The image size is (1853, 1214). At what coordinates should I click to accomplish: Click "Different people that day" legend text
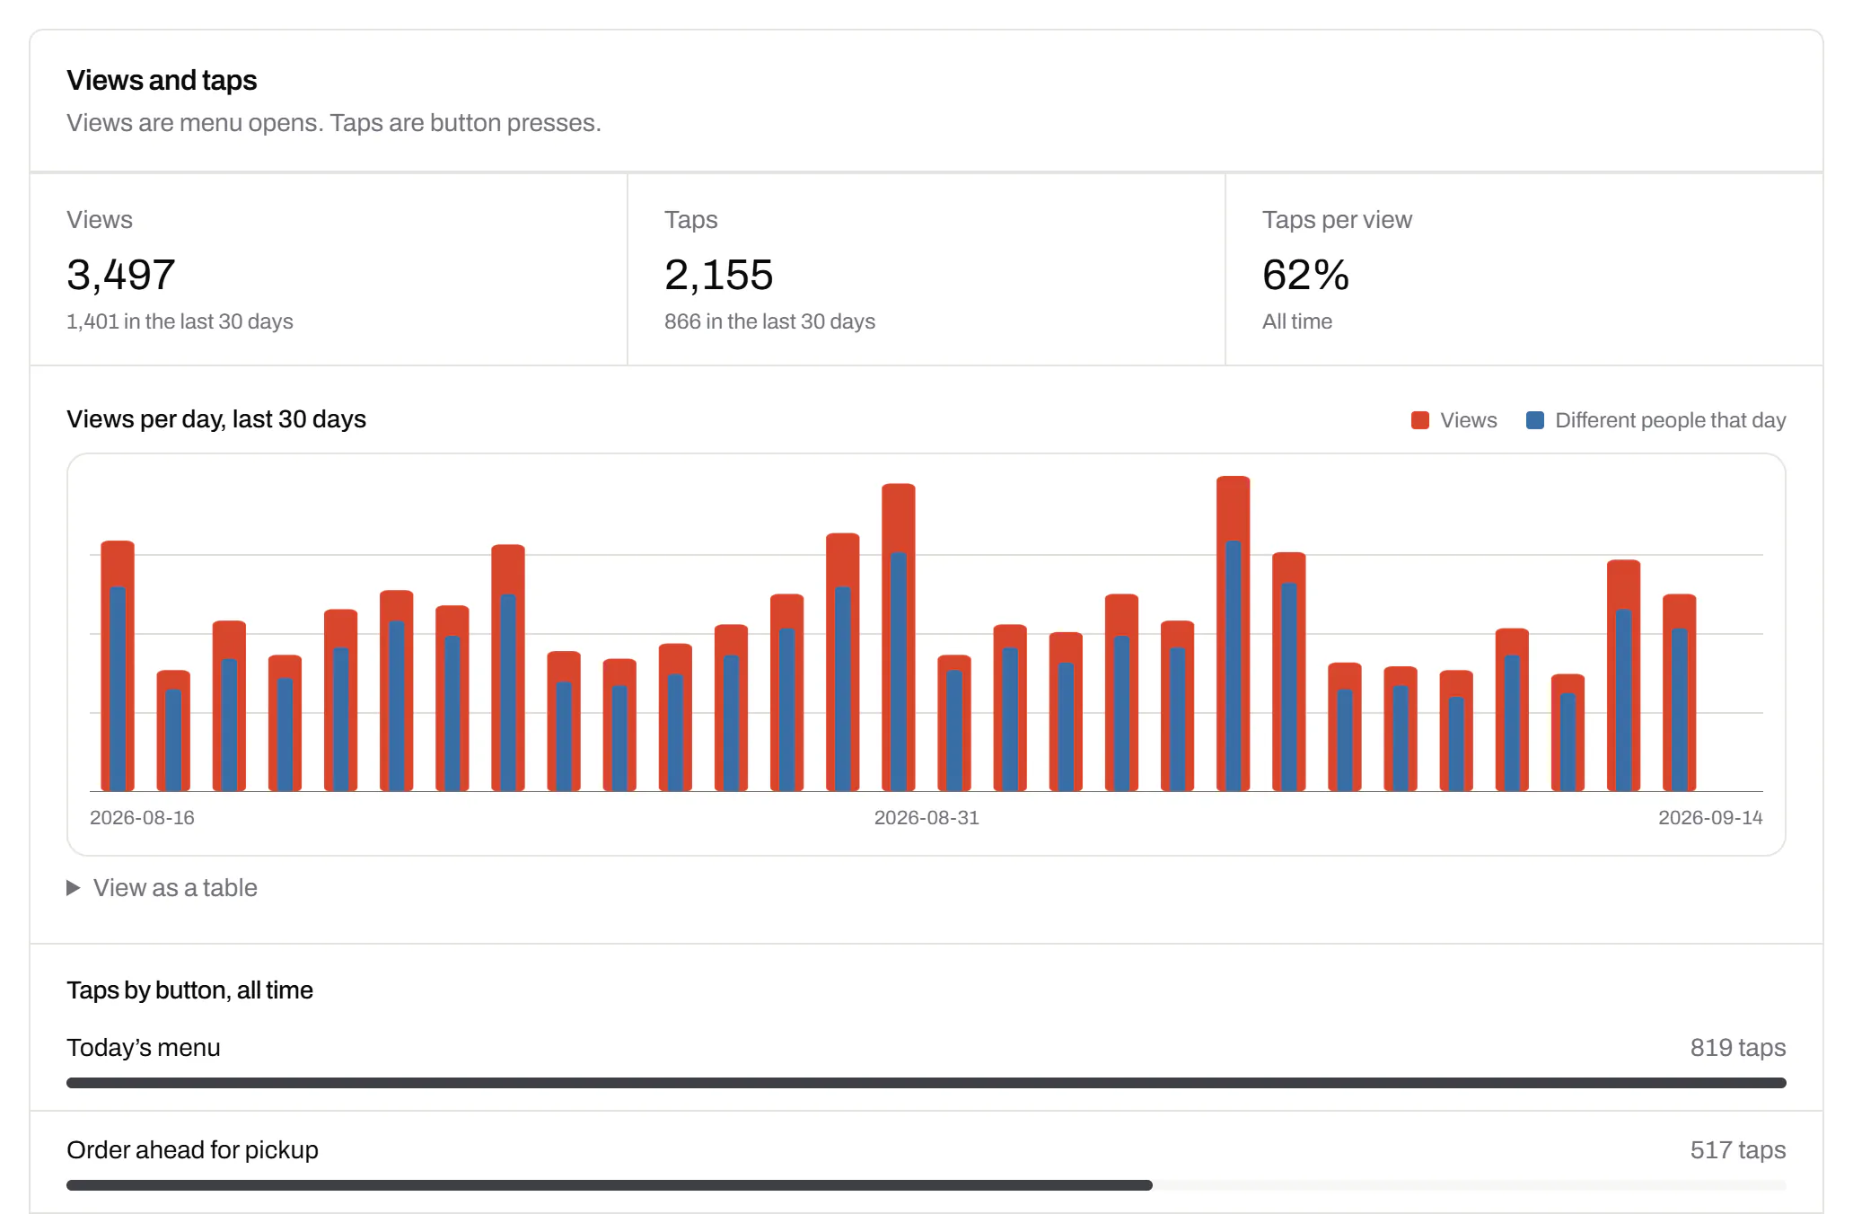1671,420
